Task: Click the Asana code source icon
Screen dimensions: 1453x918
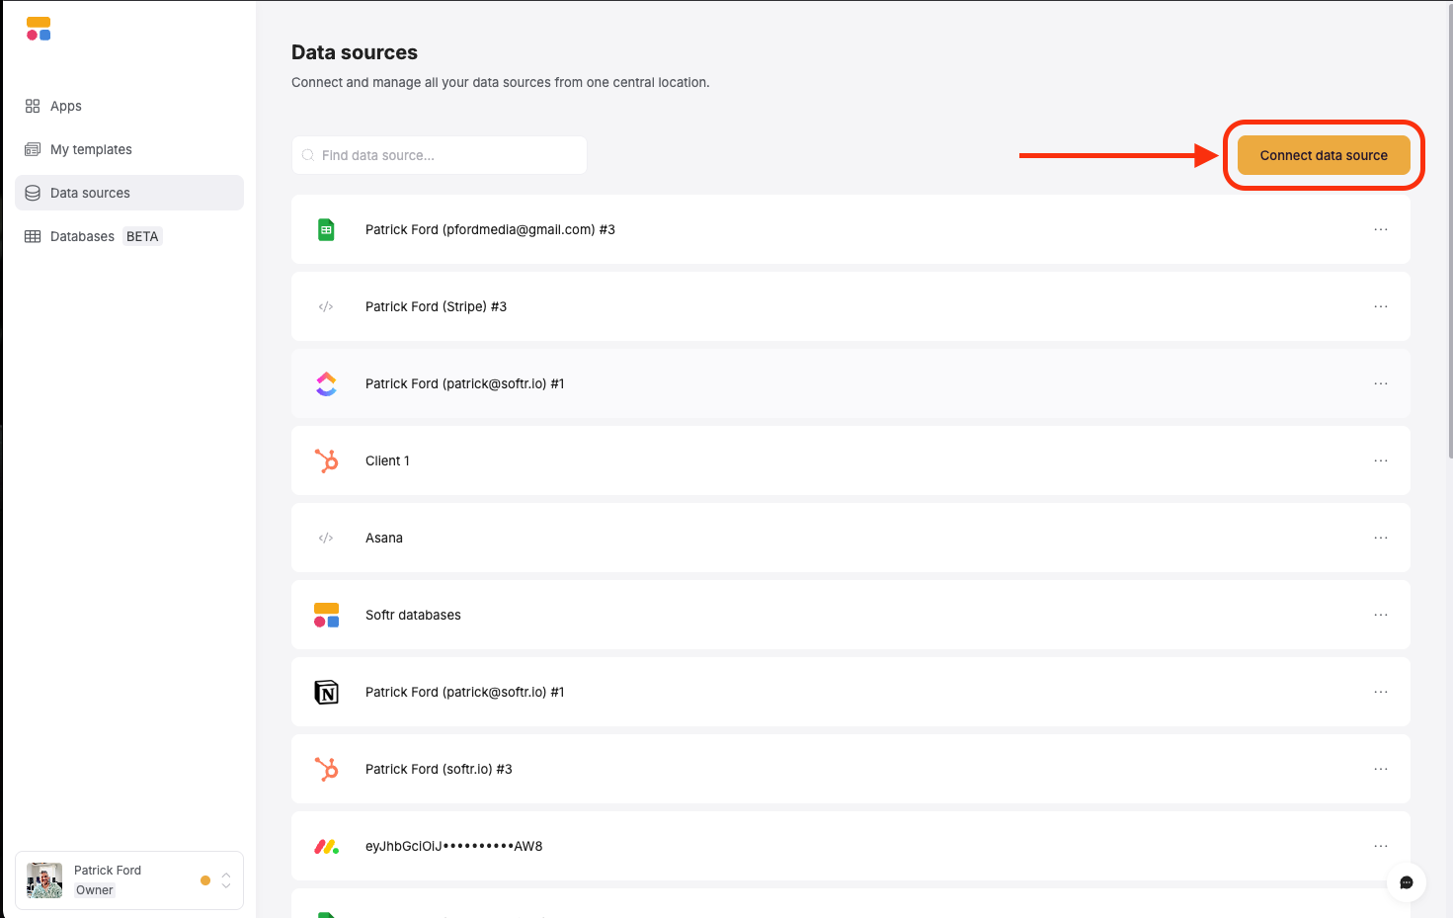Action: coord(326,538)
